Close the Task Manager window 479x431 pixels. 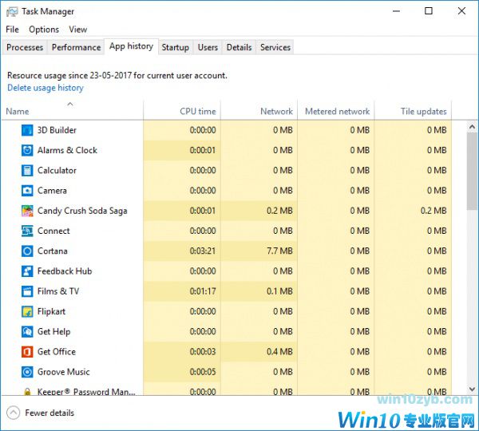pos(461,11)
